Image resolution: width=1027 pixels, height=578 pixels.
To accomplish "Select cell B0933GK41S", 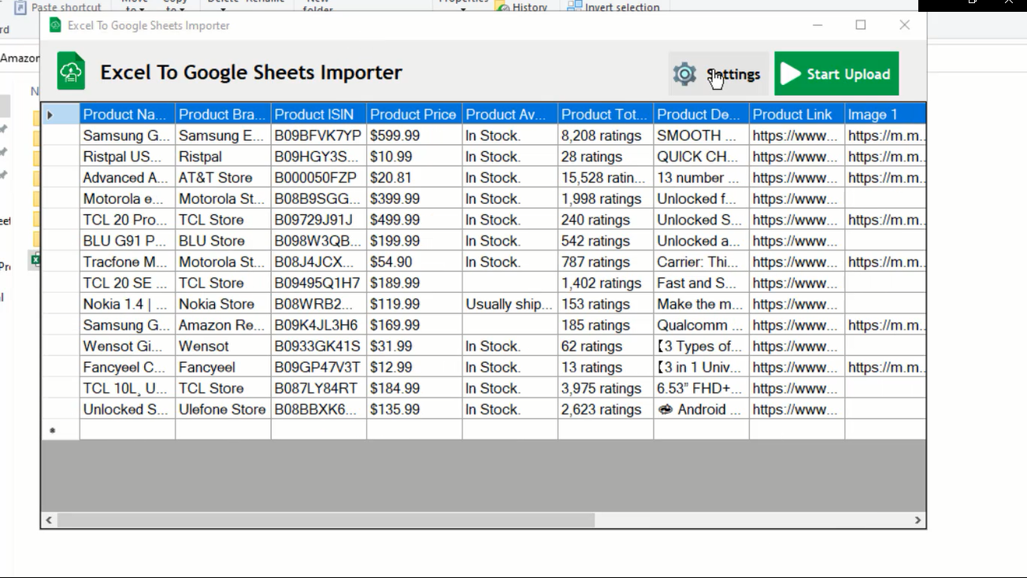I will 319,346.
